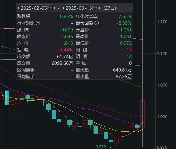Open the end date calendar icon
The height and width of the screenshot is (149, 176).
click(95, 8)
